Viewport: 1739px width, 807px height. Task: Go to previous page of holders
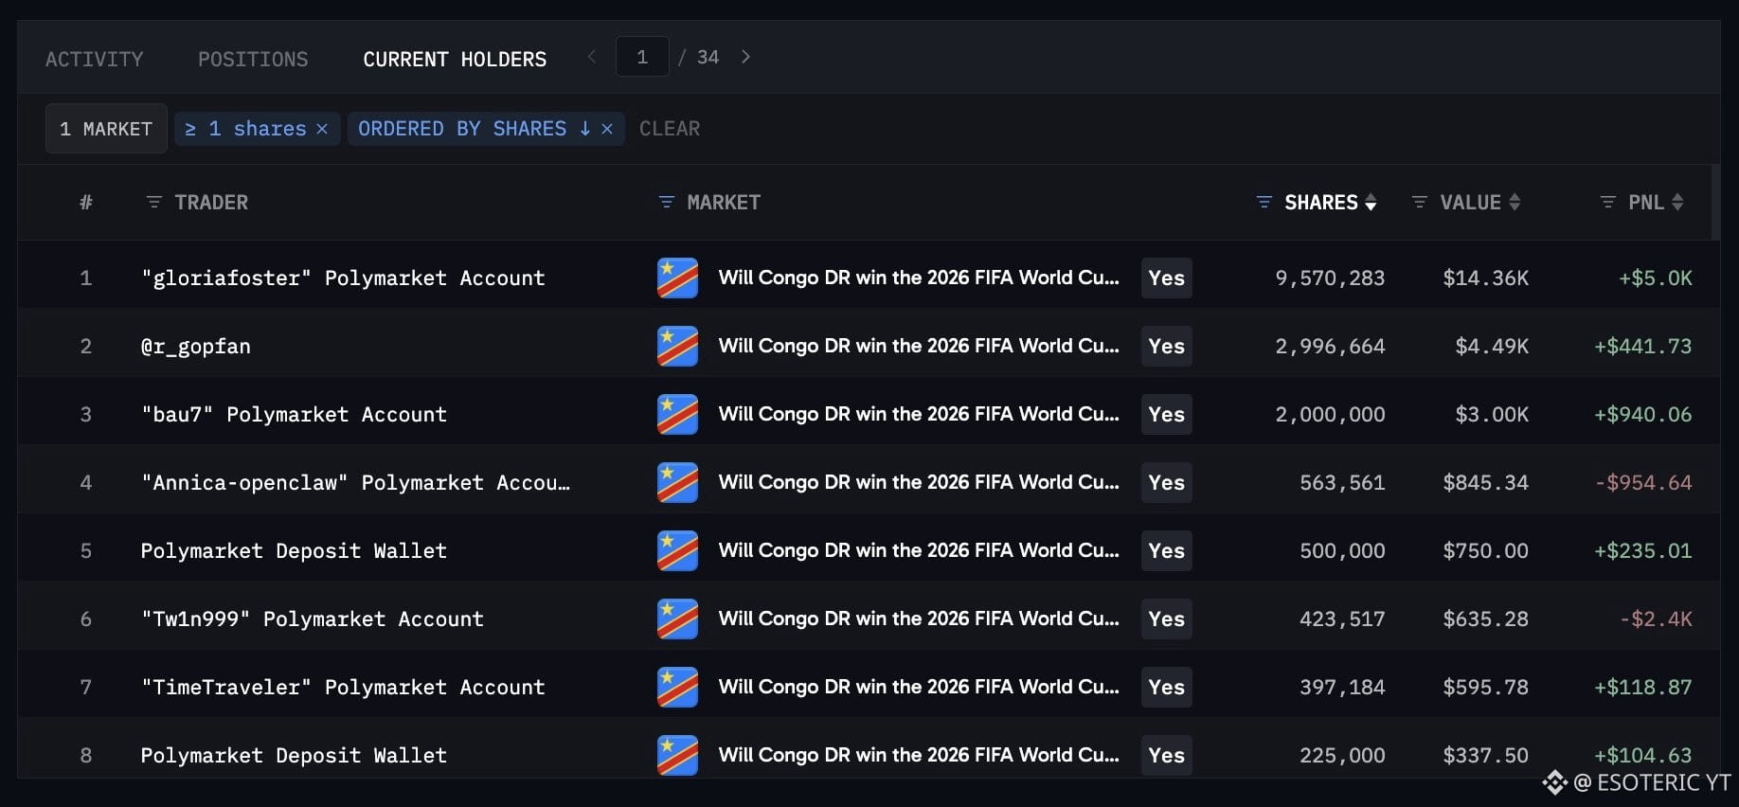pyautogui.click(x=592, y=57)
